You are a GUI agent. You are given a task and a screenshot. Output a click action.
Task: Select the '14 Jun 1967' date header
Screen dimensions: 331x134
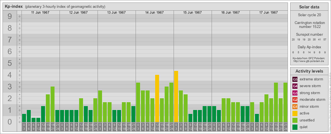154,13
